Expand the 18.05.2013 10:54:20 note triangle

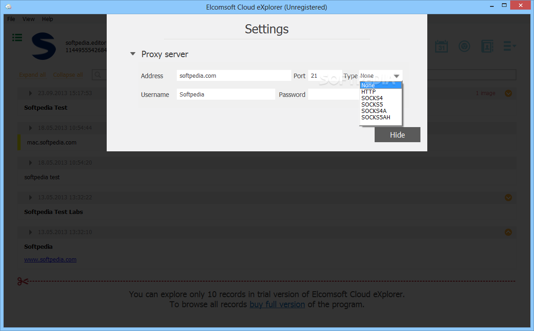click(30, 163)
